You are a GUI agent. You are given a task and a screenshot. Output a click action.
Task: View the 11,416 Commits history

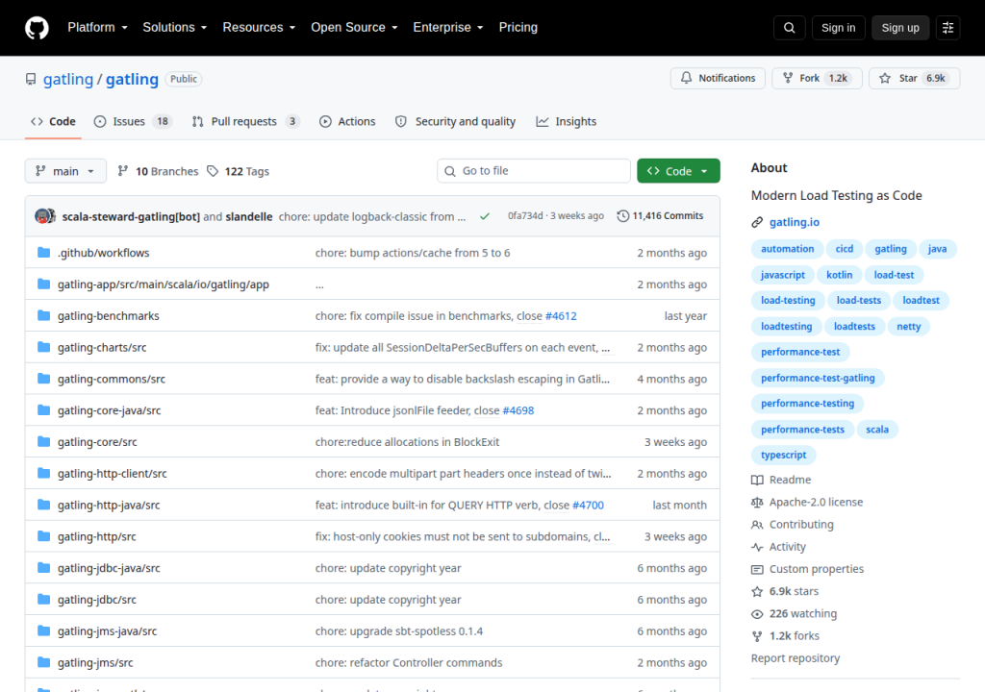[x=660, y=215]
